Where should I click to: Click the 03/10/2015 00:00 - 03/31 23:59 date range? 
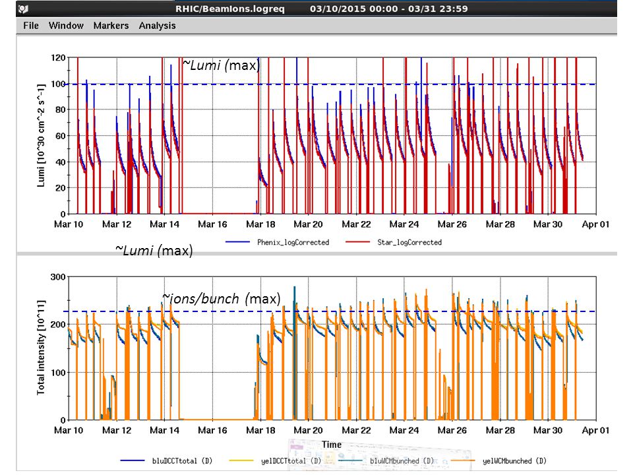tap(389, 9)
